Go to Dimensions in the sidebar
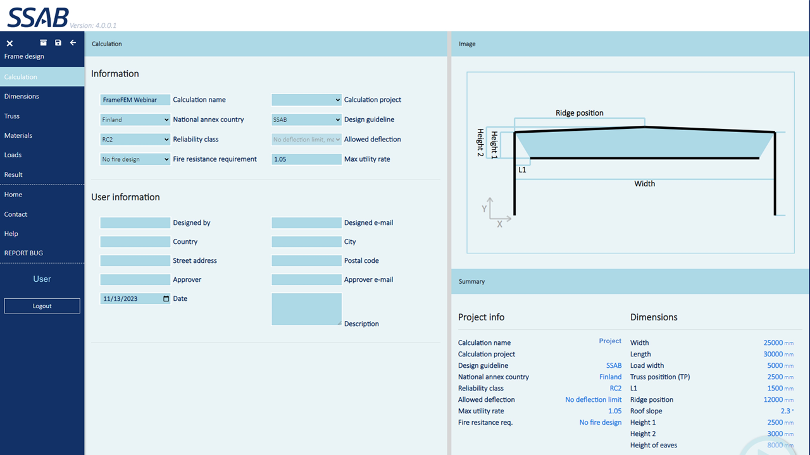The image size is (810, 455). pos(42,97)
